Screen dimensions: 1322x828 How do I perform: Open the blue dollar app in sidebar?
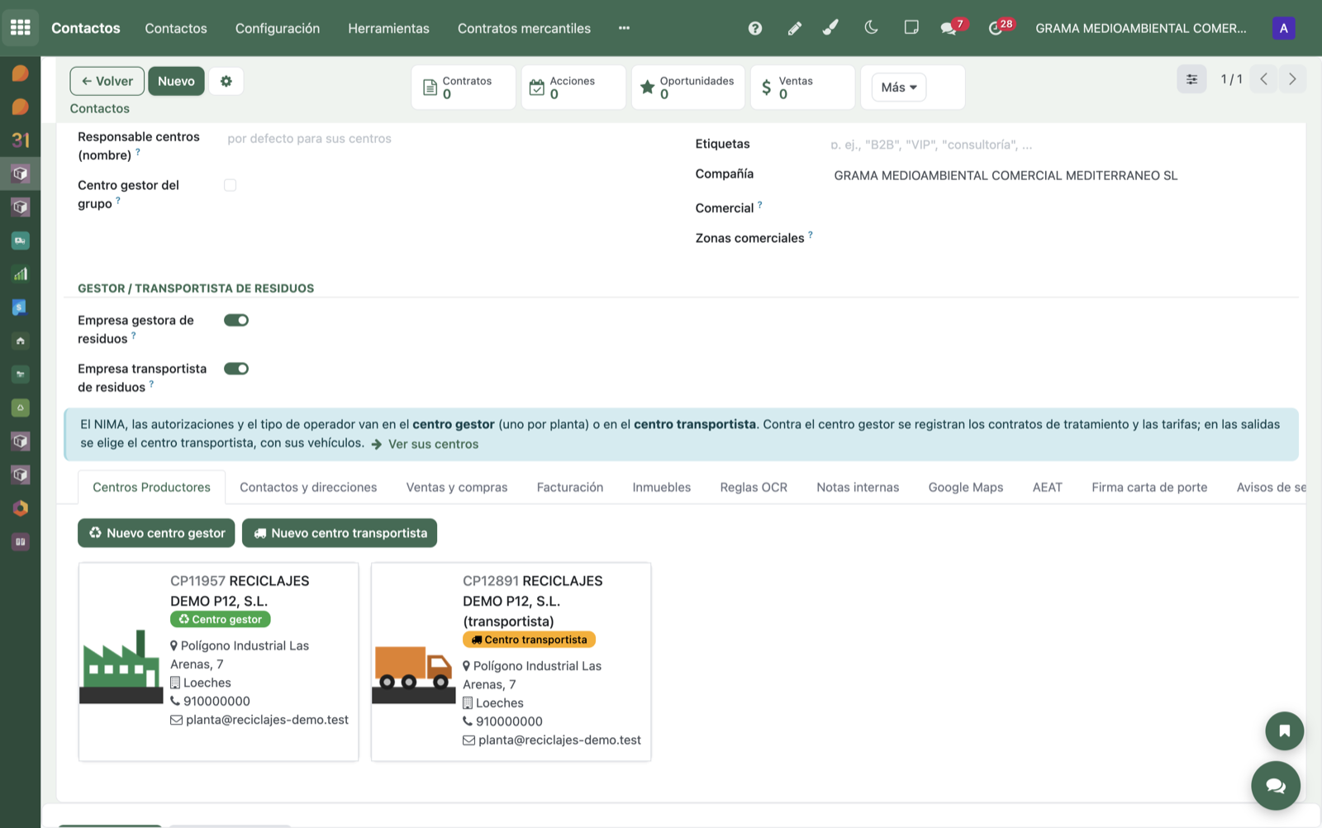pos(21,307)
